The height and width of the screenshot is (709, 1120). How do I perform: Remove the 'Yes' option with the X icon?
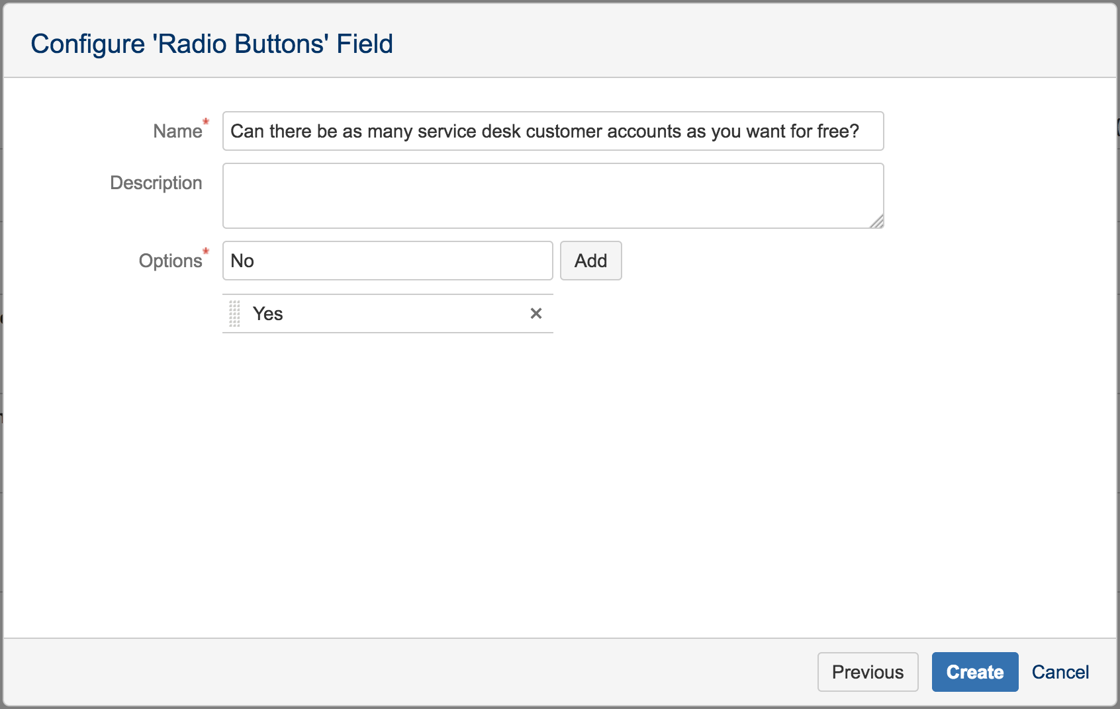[x=536, y=313]
